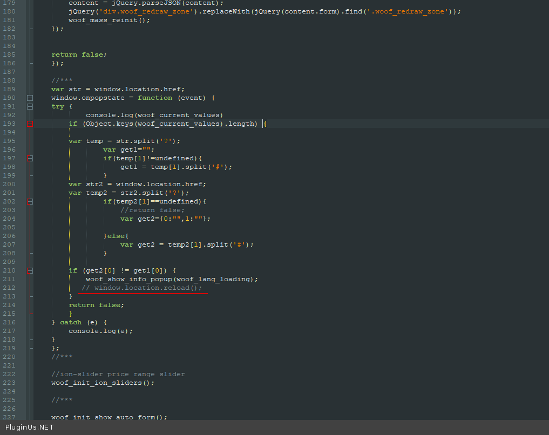Click the PluginUs.NET watermark text
Screen dimensions: 549x435
(x=29, y=427)
